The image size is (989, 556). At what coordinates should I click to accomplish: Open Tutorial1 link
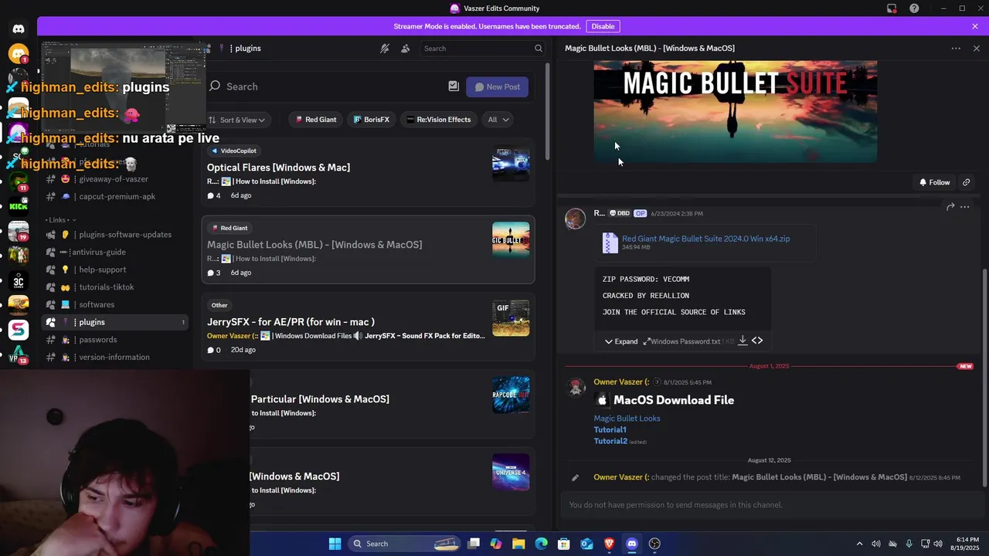pos(610,429)
